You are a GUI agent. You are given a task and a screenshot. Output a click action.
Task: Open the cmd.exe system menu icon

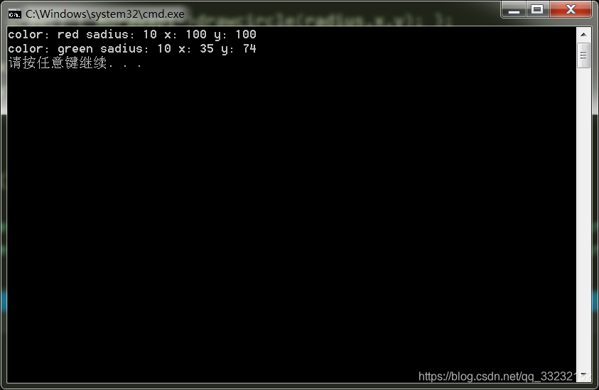(14, 14)
